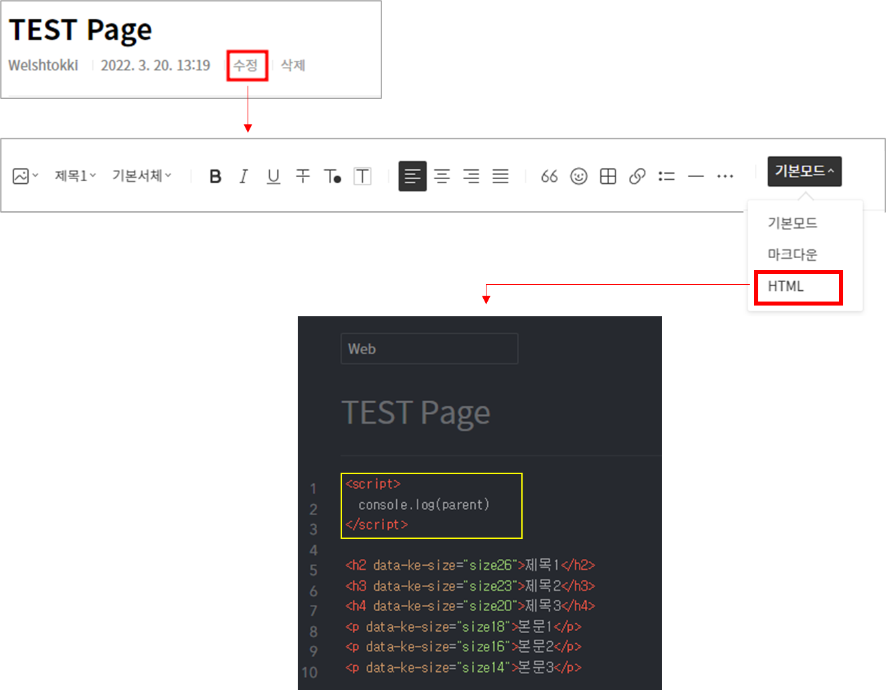Open the emoji picker
This screenshot has height=690, width=886.
579,177
